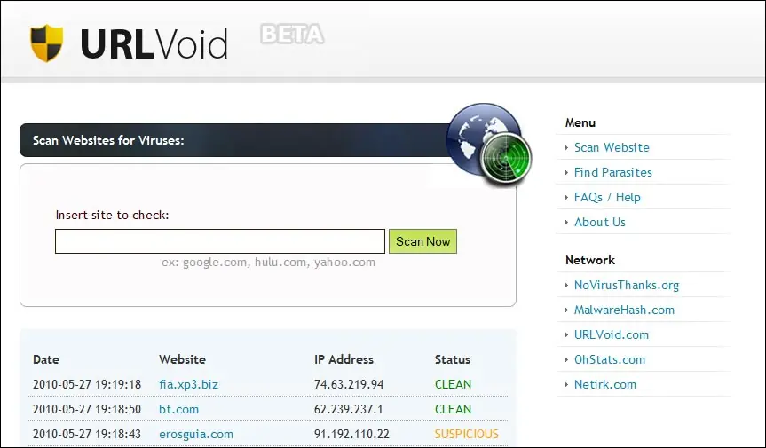
Task: Open About Us menu link
Action: [600, 222]
